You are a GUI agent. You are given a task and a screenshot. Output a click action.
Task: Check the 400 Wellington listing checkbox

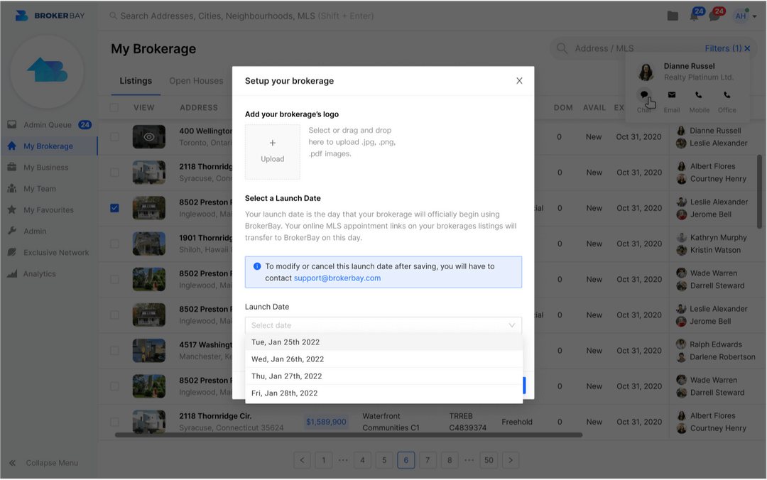click(x=114, y=136)
